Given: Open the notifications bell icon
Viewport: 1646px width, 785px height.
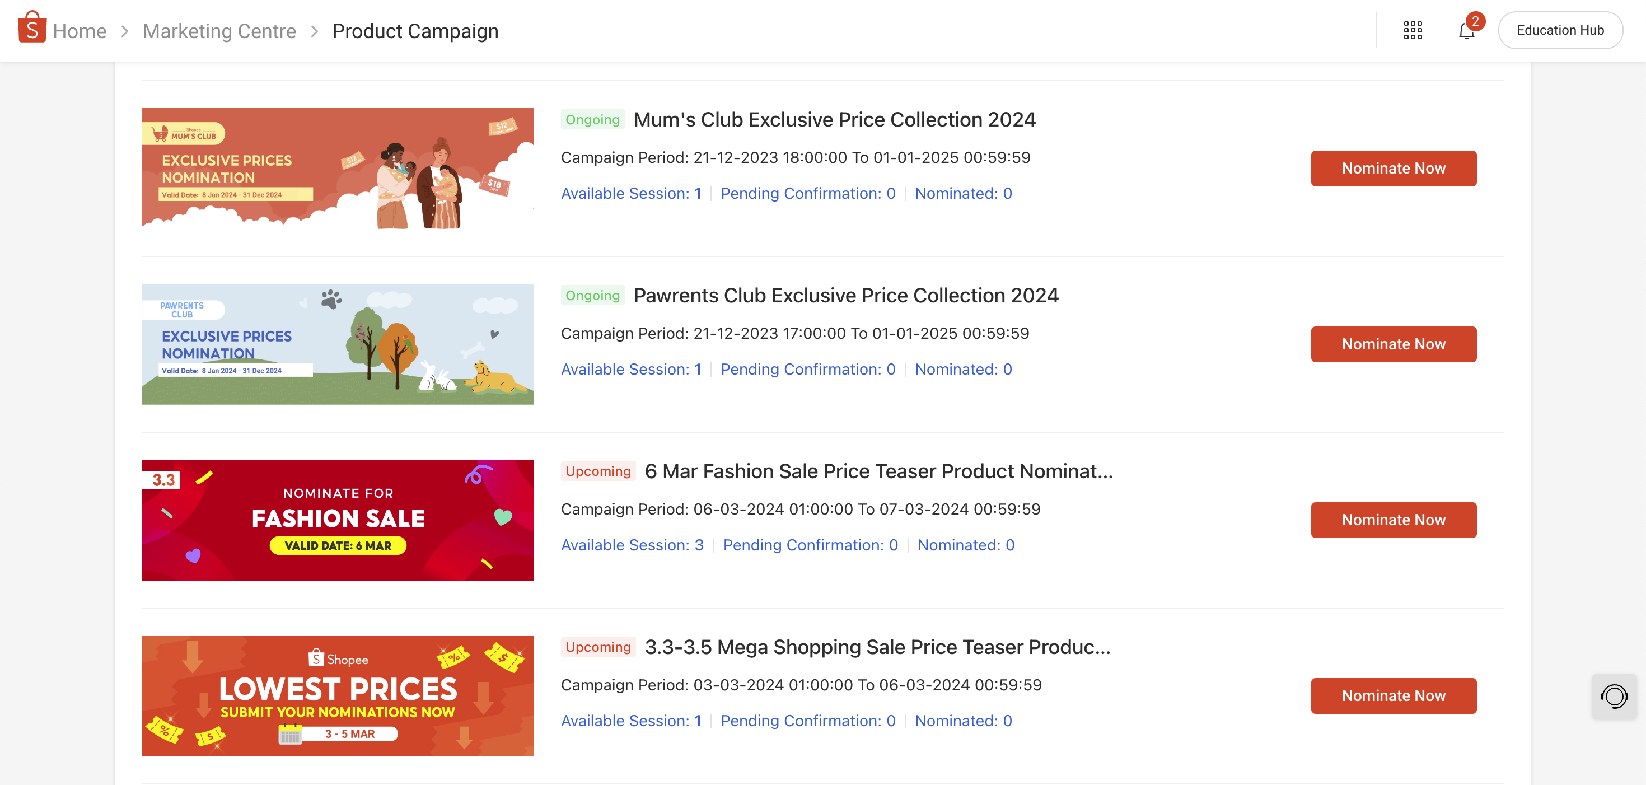Looking at the screenshot, I should pos(1466,31).
